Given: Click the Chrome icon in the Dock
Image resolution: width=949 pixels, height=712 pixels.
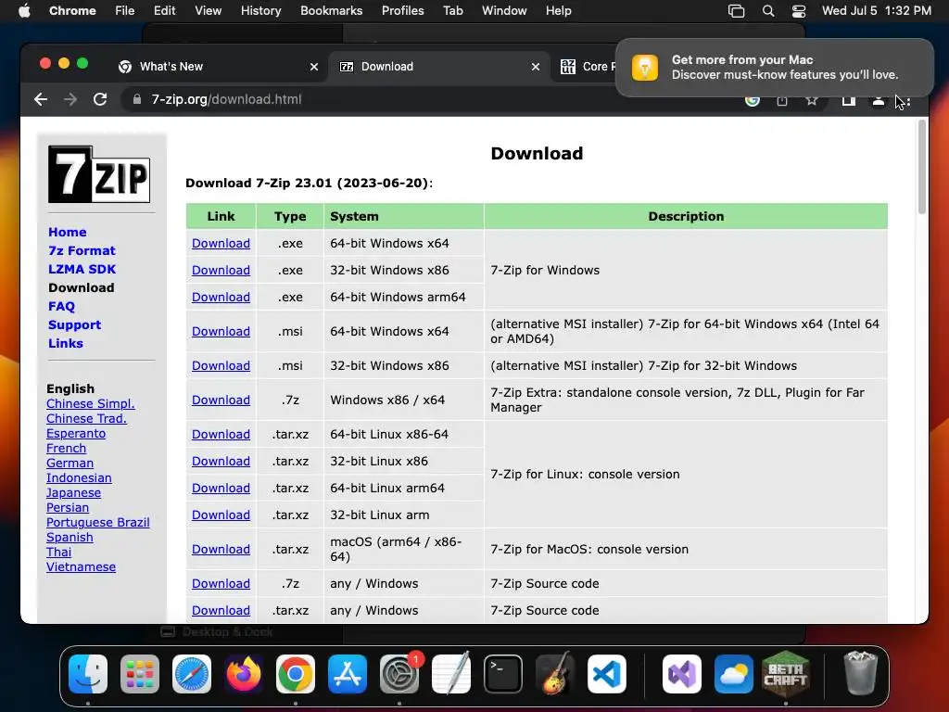Looking at the screenshot, I should click(296, 674).
